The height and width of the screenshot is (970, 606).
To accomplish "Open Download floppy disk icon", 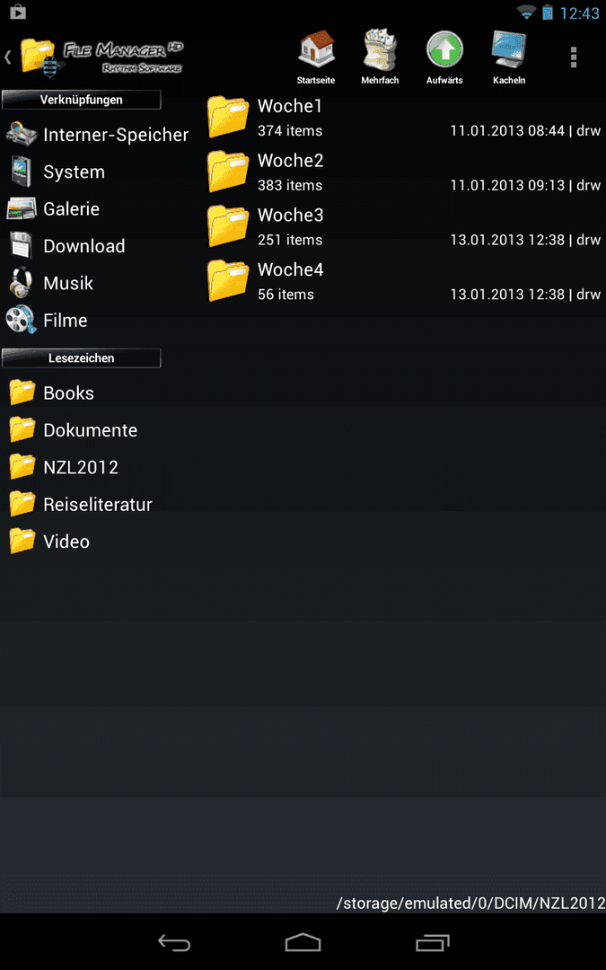I will tap(21, 245).
